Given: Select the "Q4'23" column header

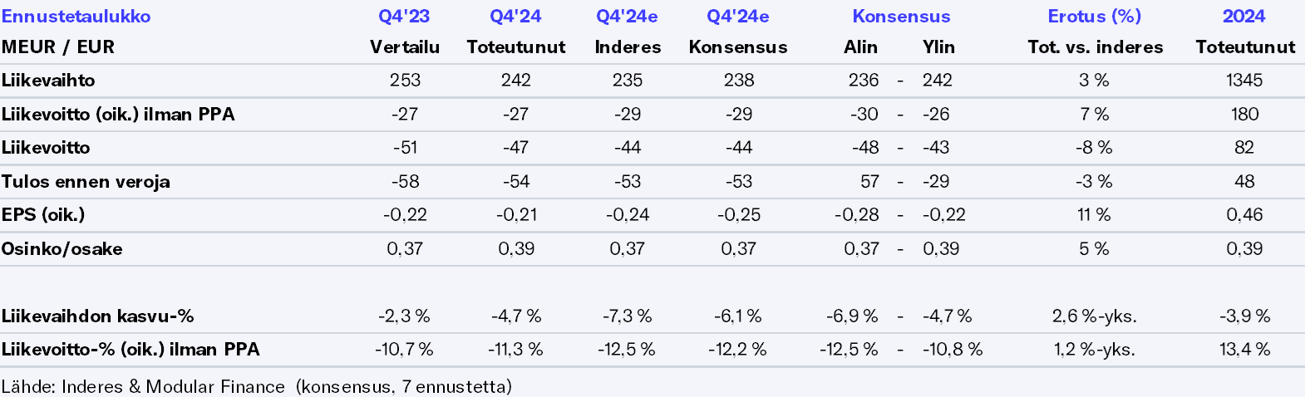Looking at the screenshot, I should click(x=404, y=17).
